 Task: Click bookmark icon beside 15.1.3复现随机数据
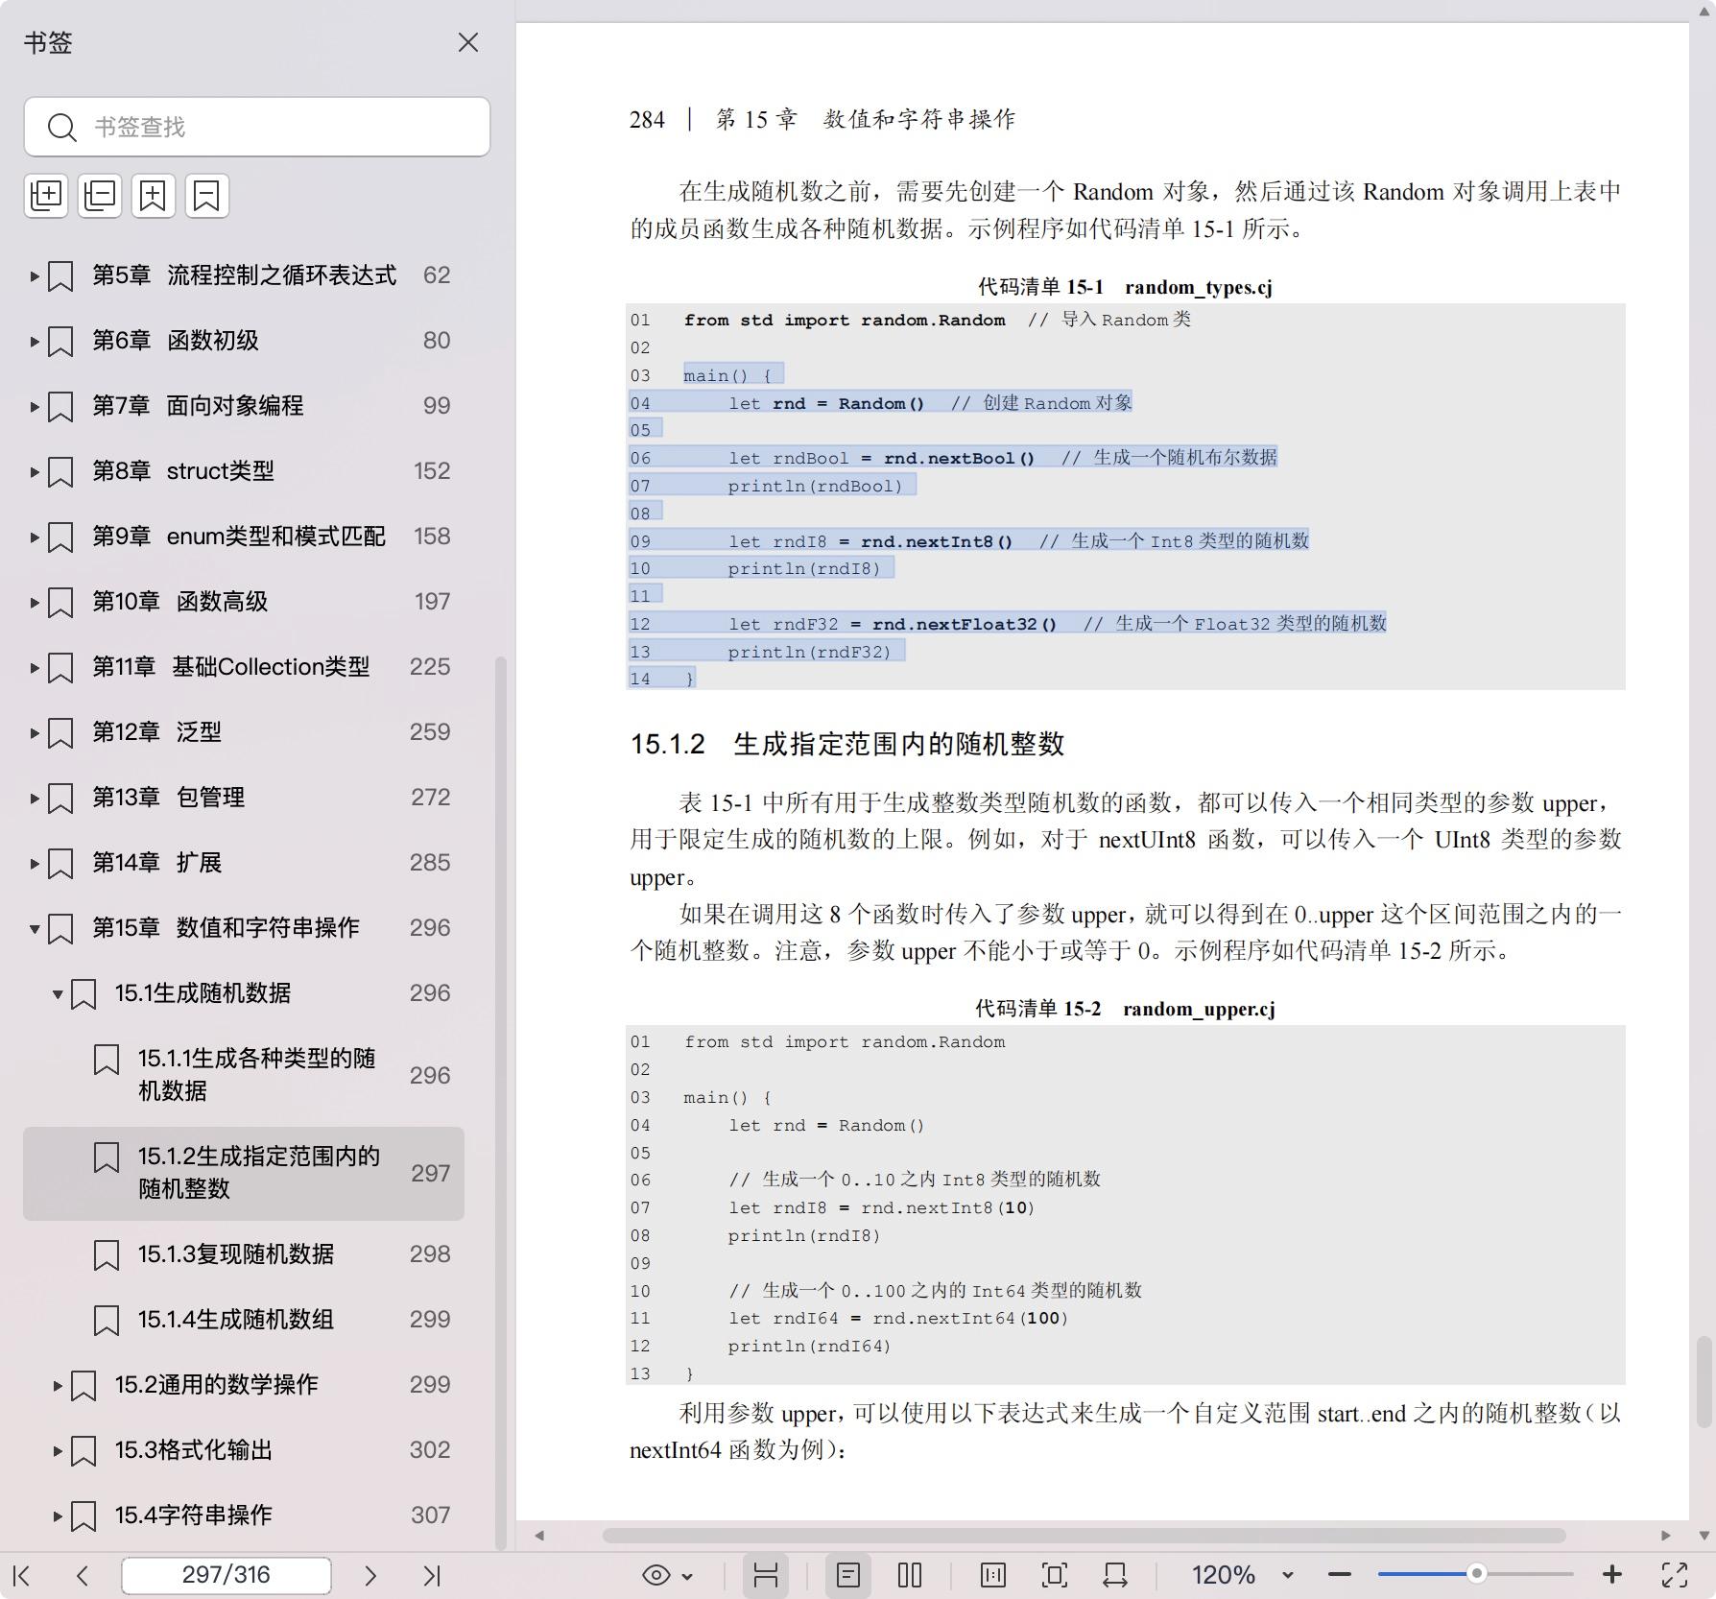coord(107,1255)
